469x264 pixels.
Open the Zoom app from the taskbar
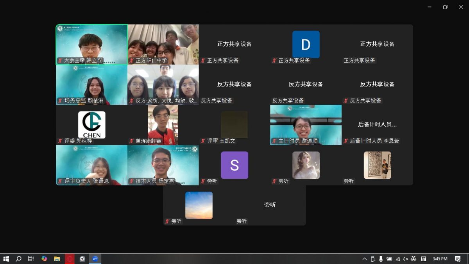(94, 259)
